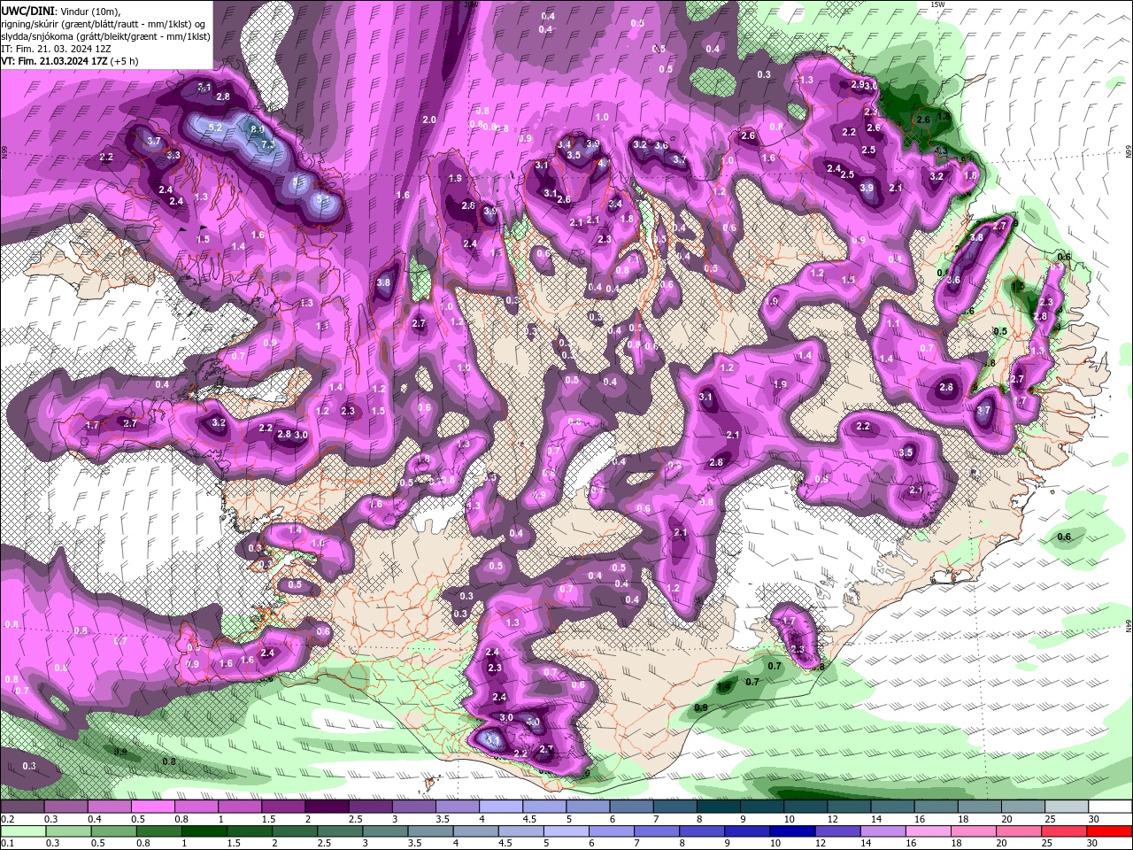Select bottom-row rain swatch starting at 0.8
This screenshot has height=850, width=1133.
coord(158,831)
